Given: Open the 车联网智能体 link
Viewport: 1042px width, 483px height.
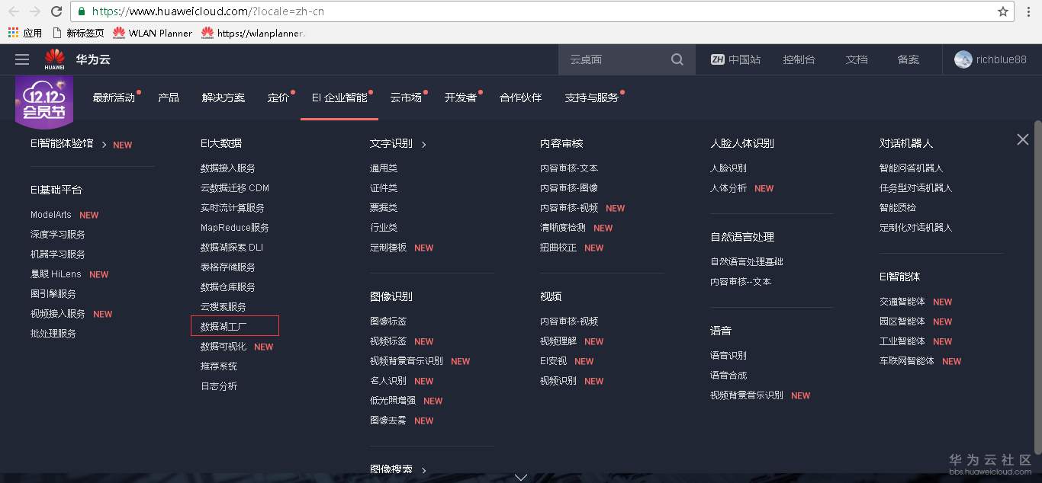Looking at the screenshot, I should (x=907, y=361).
